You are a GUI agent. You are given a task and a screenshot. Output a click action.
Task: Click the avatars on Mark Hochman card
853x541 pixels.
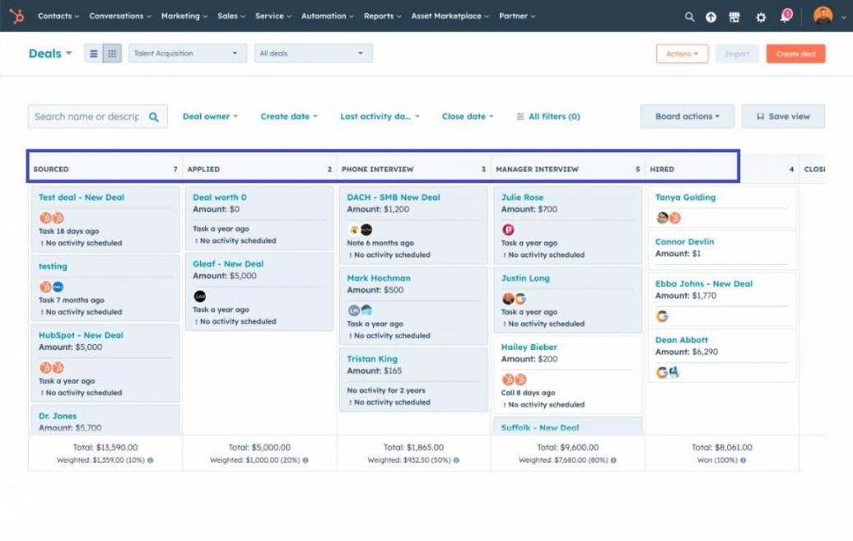[x=360, y=310]
